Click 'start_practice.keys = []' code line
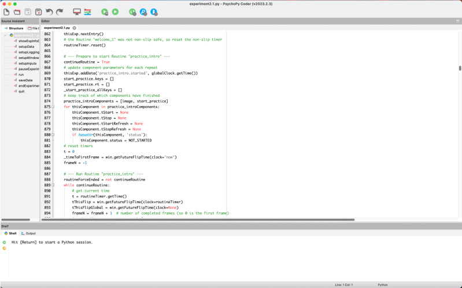Image resolution: width=462 pixels, height=288 pixels. (88, 79)
